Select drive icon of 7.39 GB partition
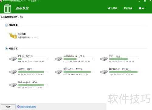152x110 pixels. pyautogui.click(x=13, y=85)
